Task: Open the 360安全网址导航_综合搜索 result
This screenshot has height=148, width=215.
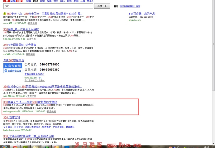Action: tap(20, 45)
